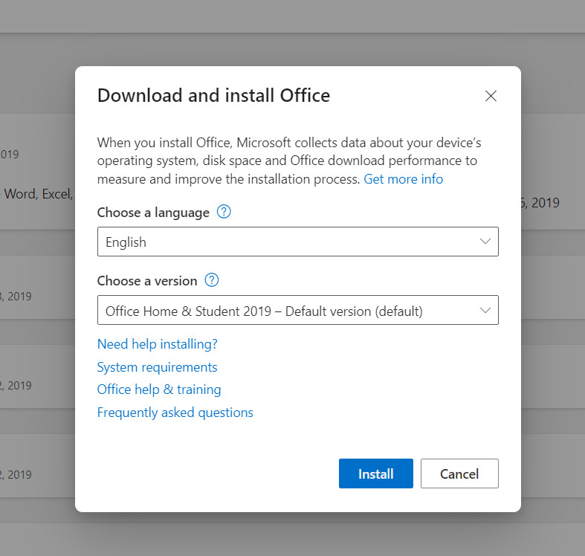The image size is (585, 556).
Task: Open help icon beside Choose a language
Action: [x=224, y=212]
